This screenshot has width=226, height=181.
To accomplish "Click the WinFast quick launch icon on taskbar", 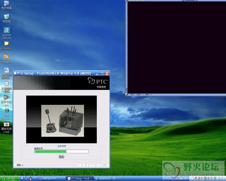I will point(27,178).
